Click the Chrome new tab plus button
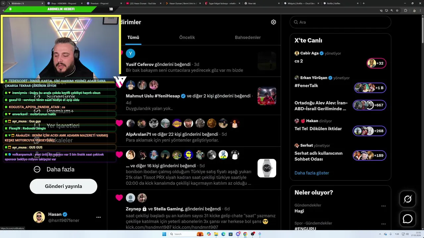This screenshot has width=424, height=238. coord(364,3)
